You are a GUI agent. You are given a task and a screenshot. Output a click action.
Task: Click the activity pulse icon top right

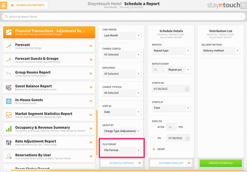[x=244, y=5]
